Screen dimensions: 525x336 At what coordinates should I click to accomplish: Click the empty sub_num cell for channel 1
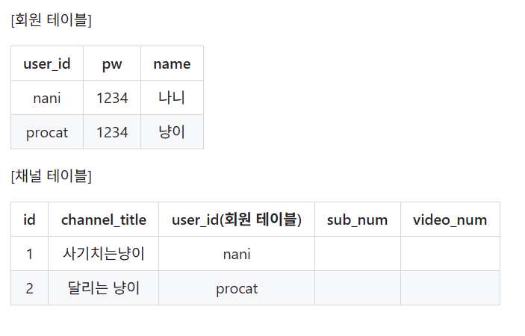357,254
